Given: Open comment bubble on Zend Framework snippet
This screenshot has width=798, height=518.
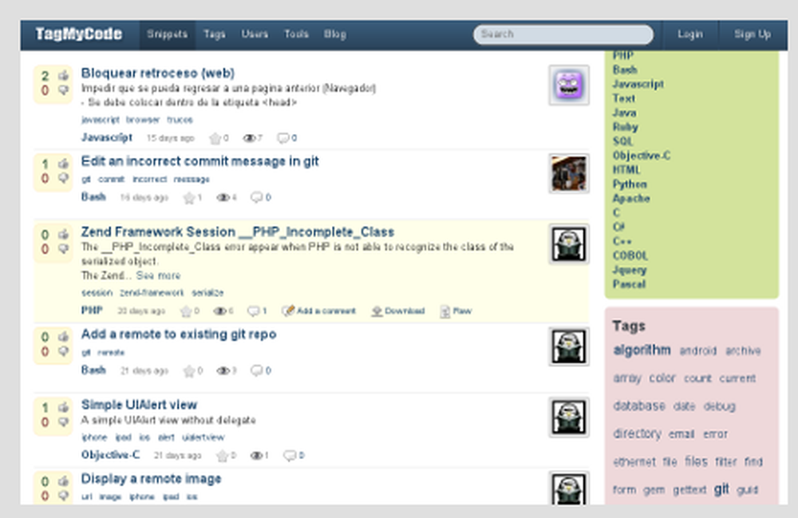Looking at the screenshot, I should 253,311.
